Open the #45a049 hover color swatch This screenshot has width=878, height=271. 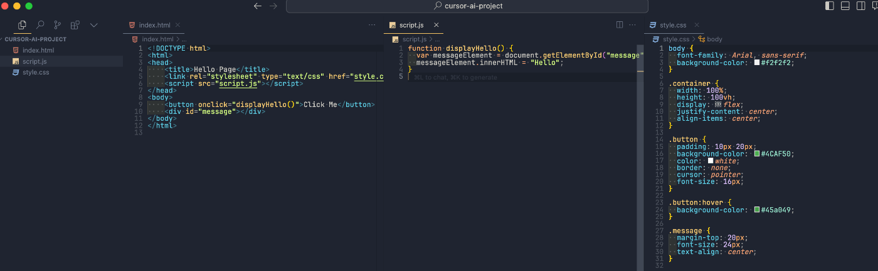(757, 210)
